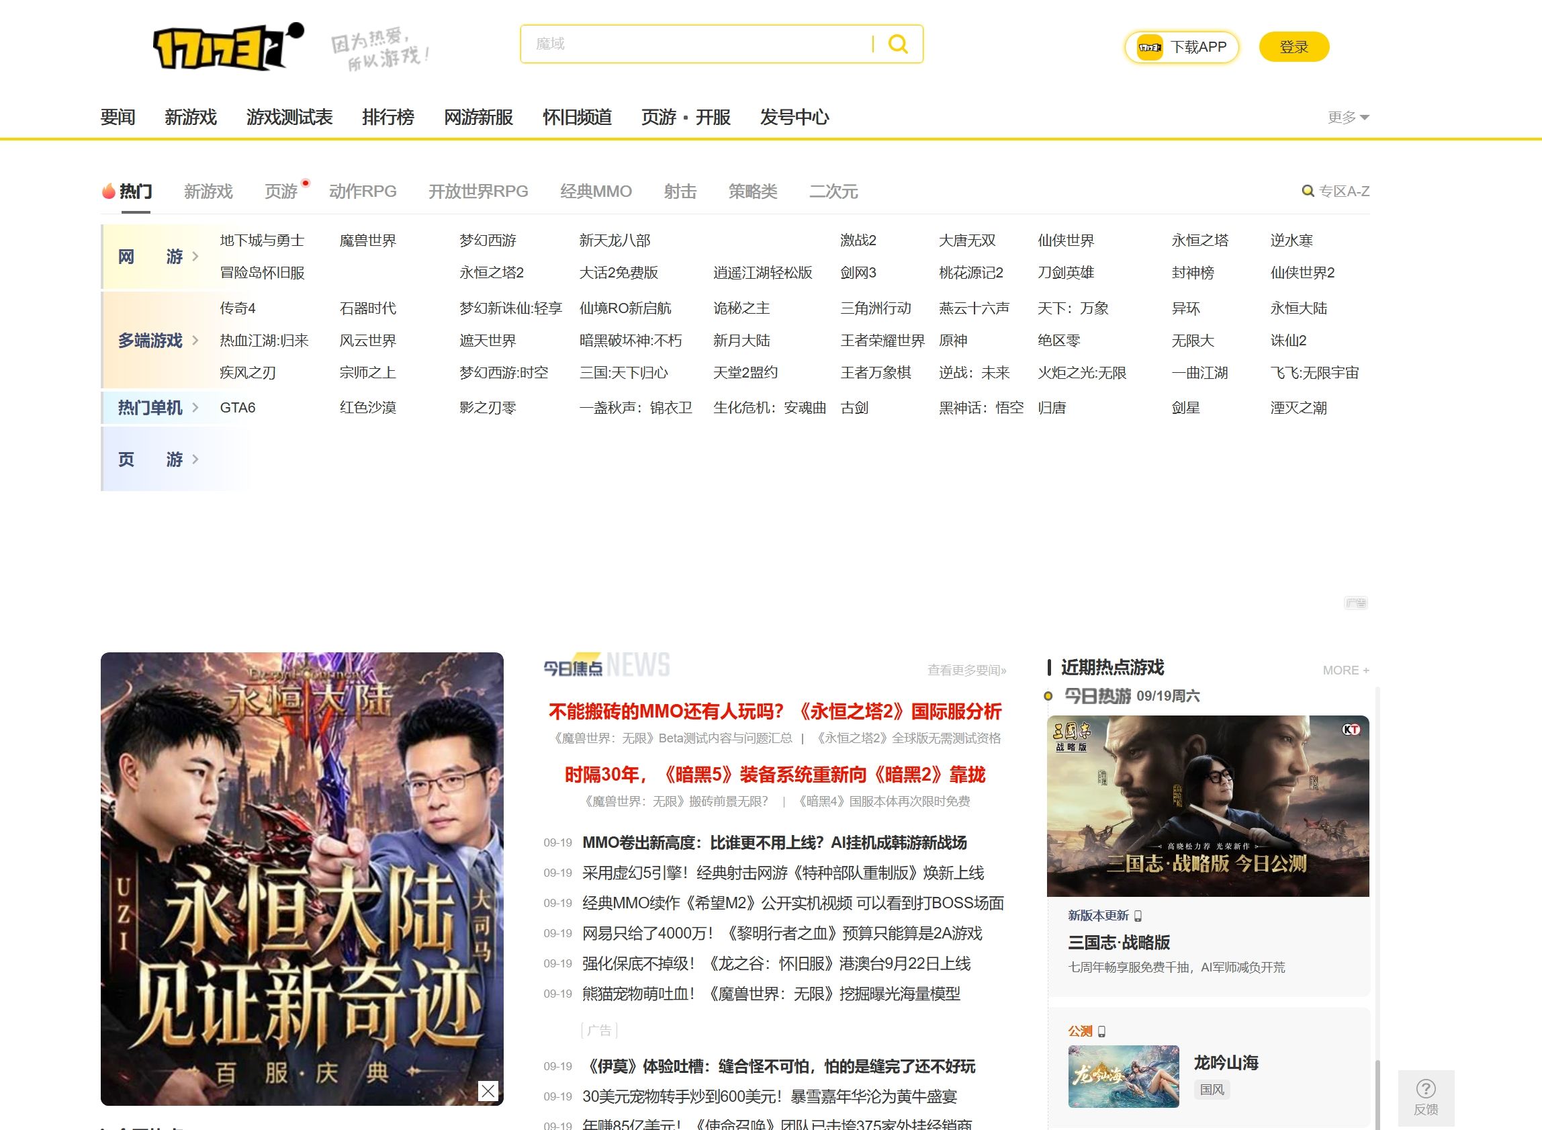1542x1130 pixels.
Task: Open the 剑网3 game link
Action: [x=858, y=273]
